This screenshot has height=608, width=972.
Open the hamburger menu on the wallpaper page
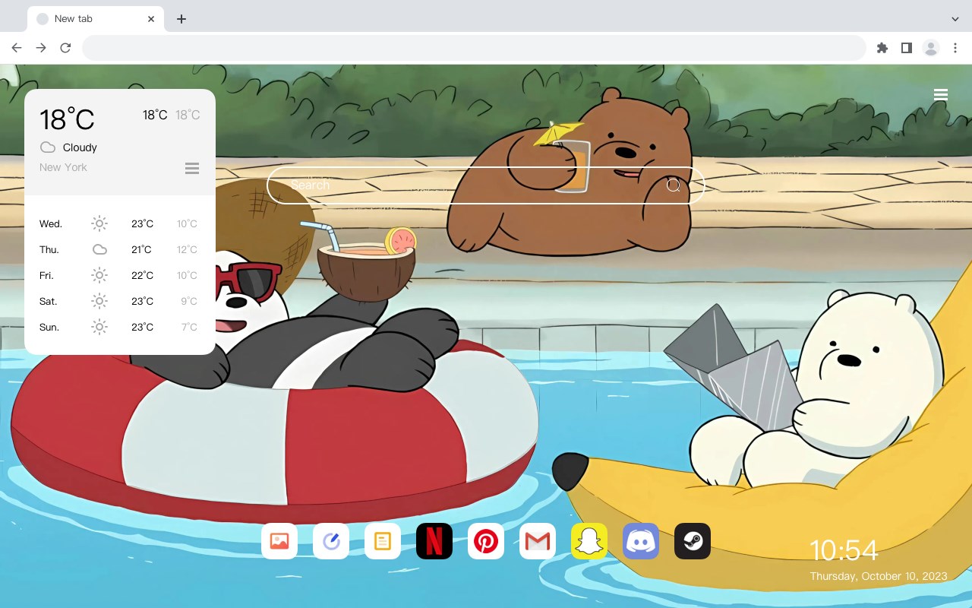[x=941, y=95]
